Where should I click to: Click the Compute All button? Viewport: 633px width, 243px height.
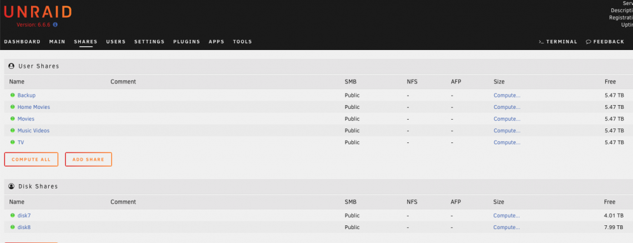[x=31, y=159]
